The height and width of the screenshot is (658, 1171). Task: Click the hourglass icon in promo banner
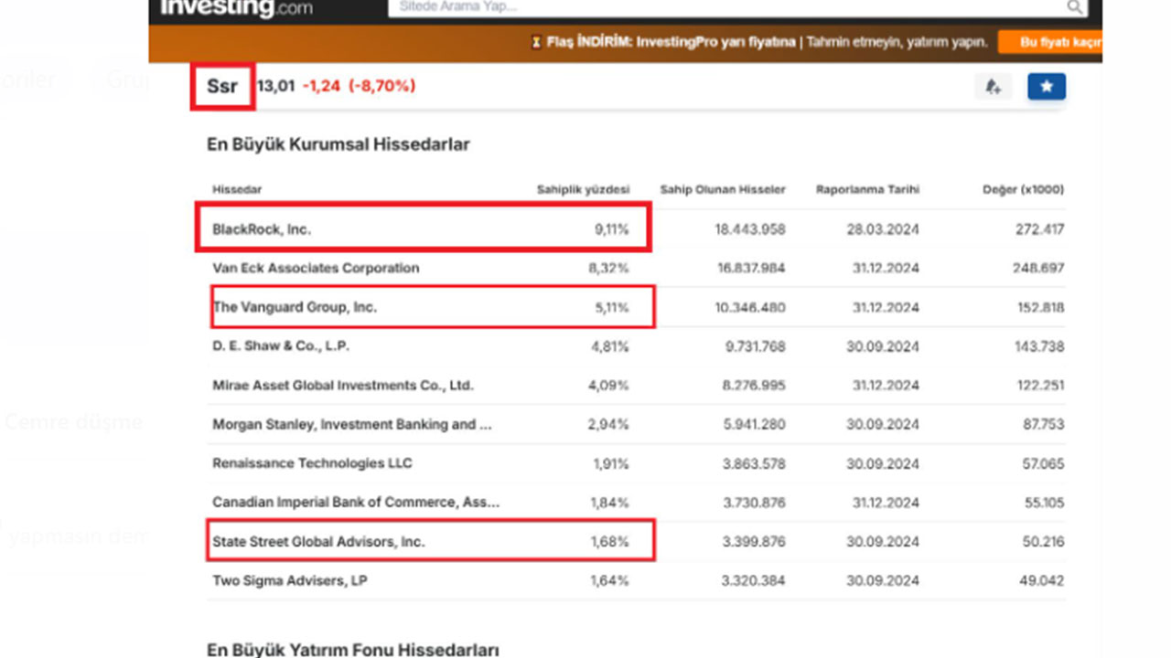point(536,42)
